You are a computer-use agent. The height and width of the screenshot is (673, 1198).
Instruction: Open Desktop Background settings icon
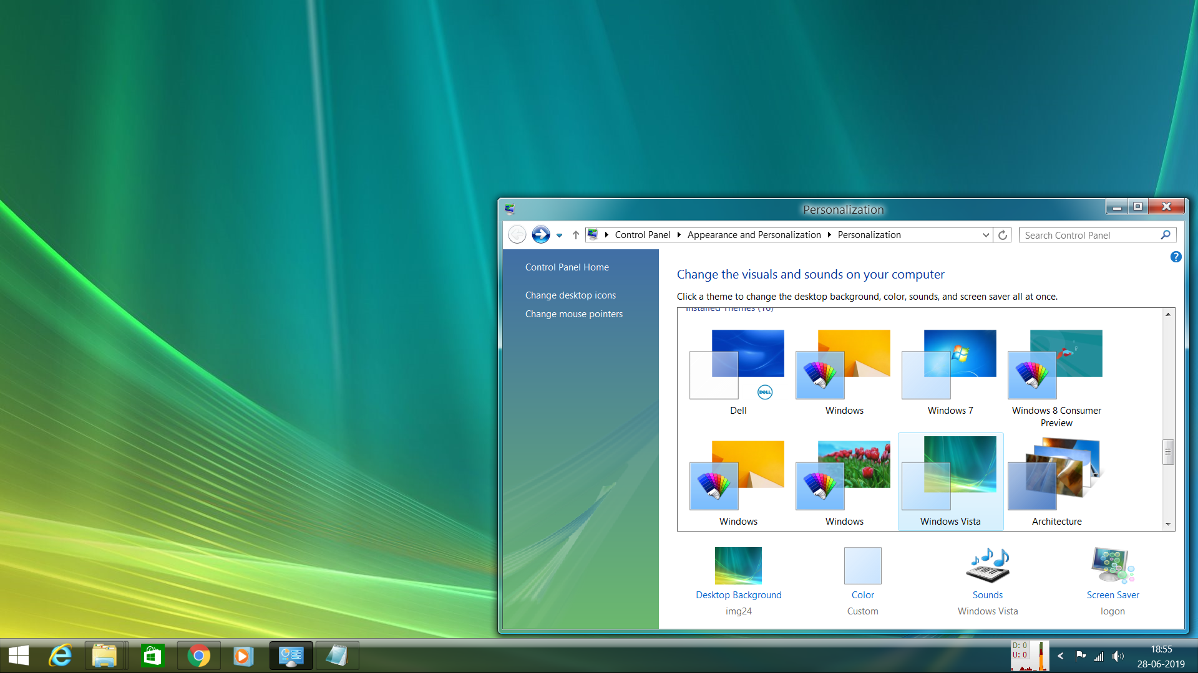738,565
